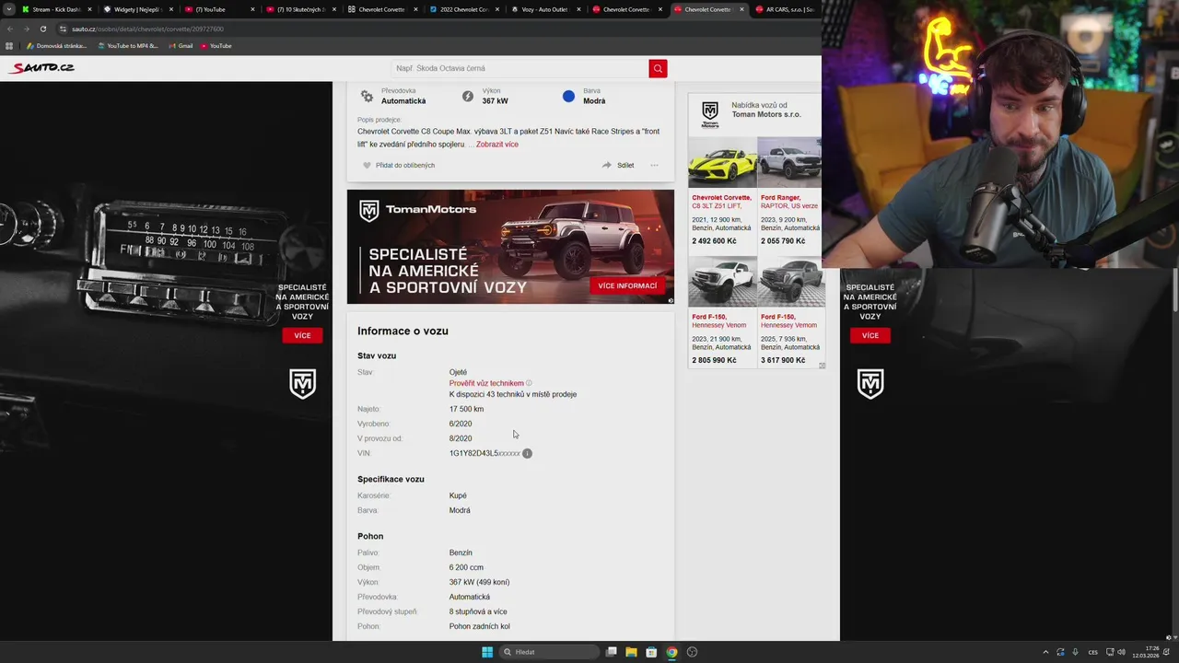Open the OBS icon on the taskbar

pos(692,652)
